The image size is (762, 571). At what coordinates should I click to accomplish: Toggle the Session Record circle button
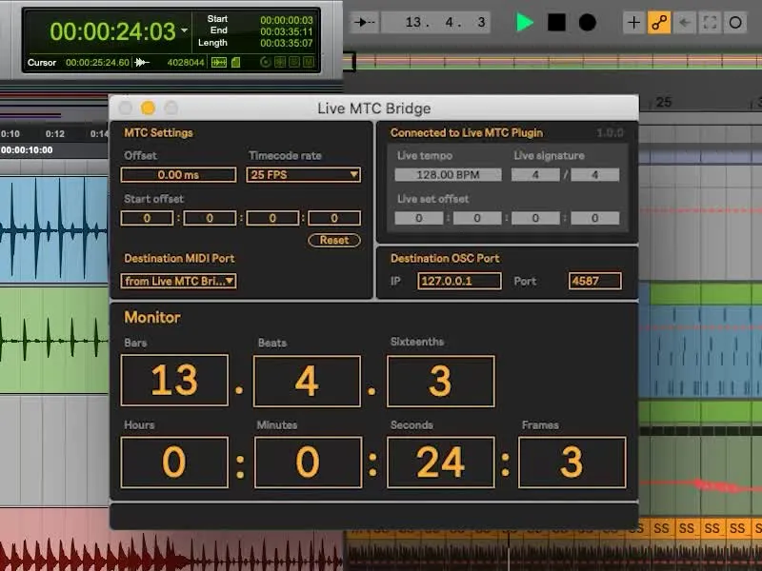click(x=734, y=23)
